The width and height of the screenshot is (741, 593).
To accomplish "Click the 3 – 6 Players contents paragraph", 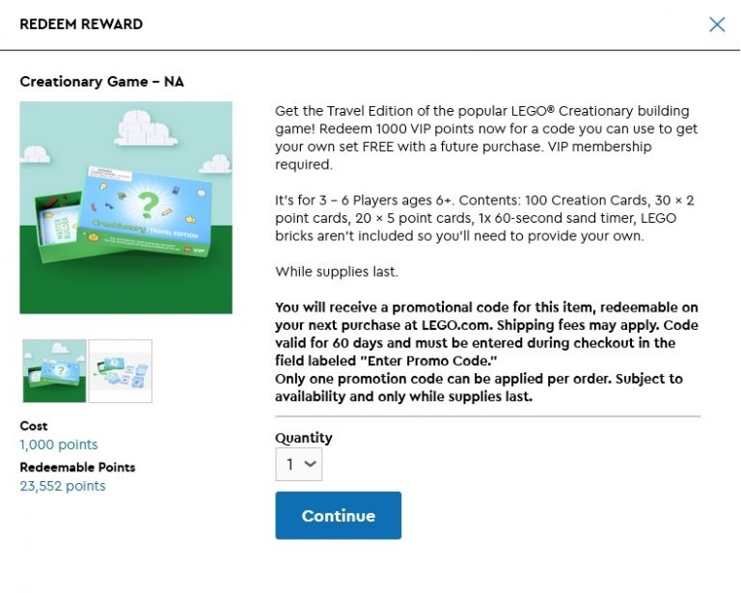I will point(484,218).
